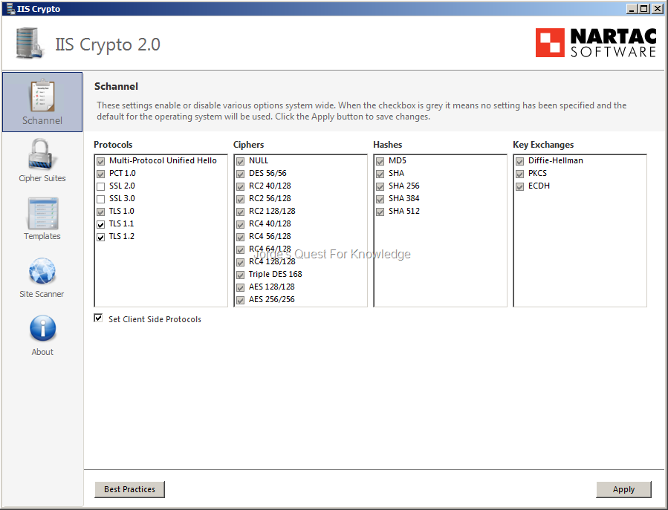Click the Best Practices button

click(129, 489)
